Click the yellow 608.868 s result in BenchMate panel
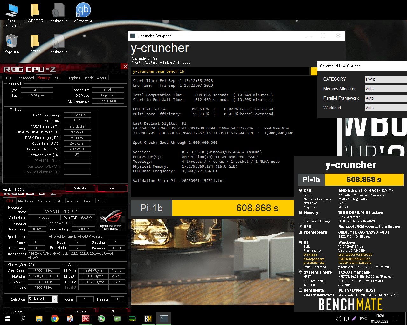 point(364,180)
